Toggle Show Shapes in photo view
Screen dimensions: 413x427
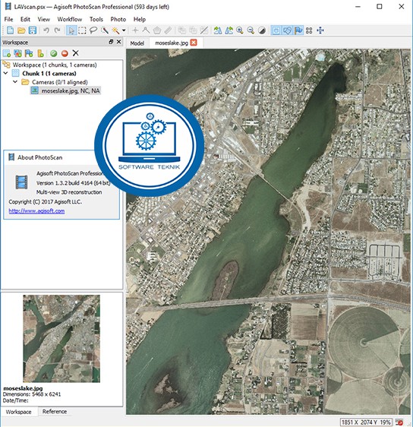pyautogui.click(x=287, y=30)
